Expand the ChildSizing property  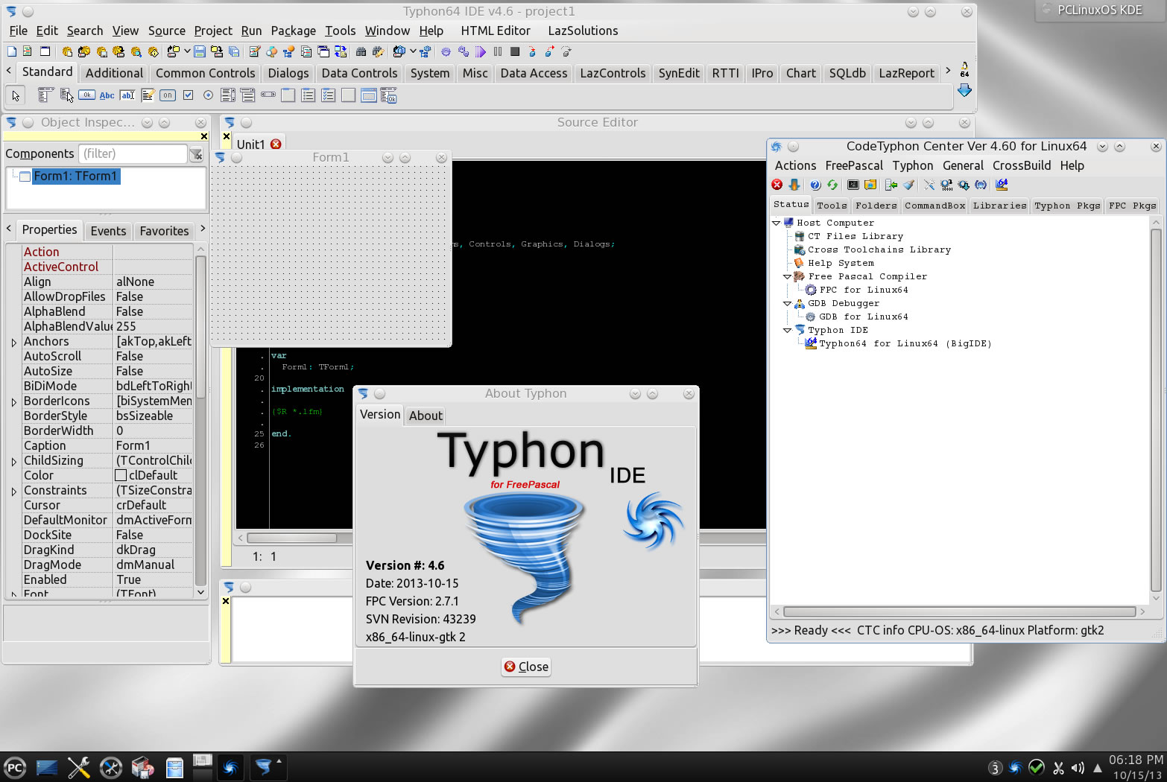(x=13, y=462)
